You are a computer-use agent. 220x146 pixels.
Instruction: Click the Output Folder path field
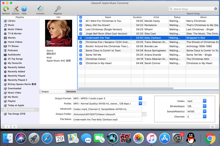coord(107,114)
